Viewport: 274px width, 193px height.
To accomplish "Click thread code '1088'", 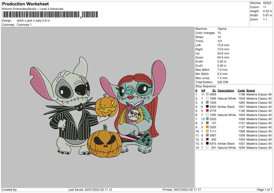I will tap(242, 119).
